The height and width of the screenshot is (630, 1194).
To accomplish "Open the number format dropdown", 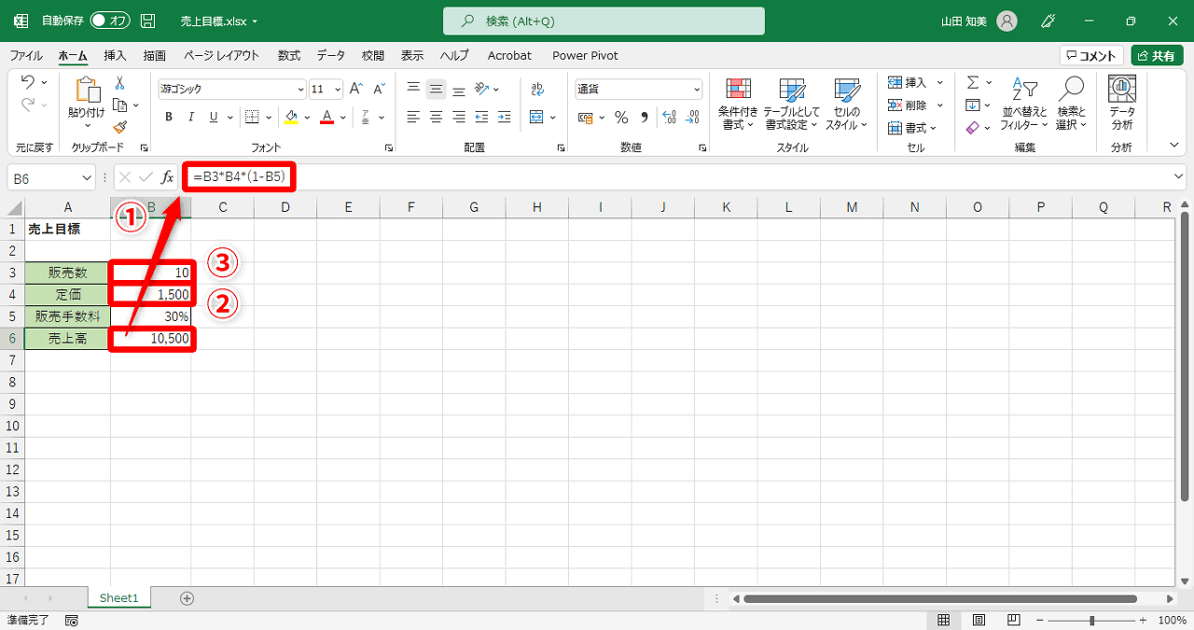I will (x=697, y=90).
